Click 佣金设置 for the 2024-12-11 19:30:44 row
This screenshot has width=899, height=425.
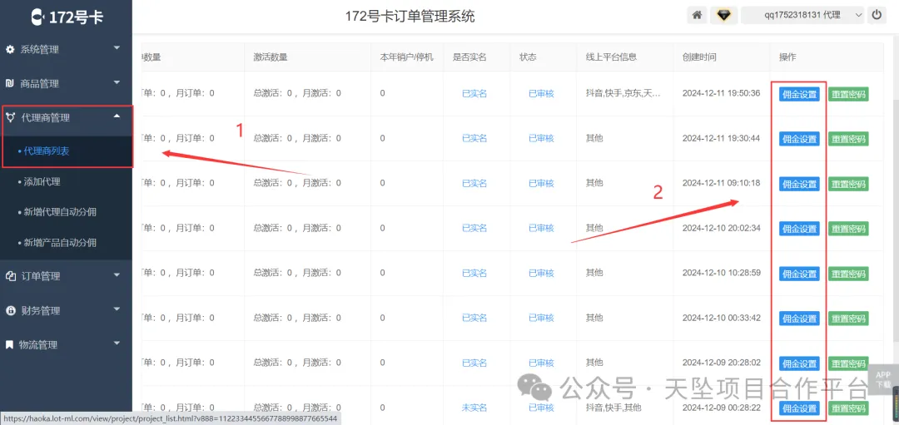pos(799,139)
